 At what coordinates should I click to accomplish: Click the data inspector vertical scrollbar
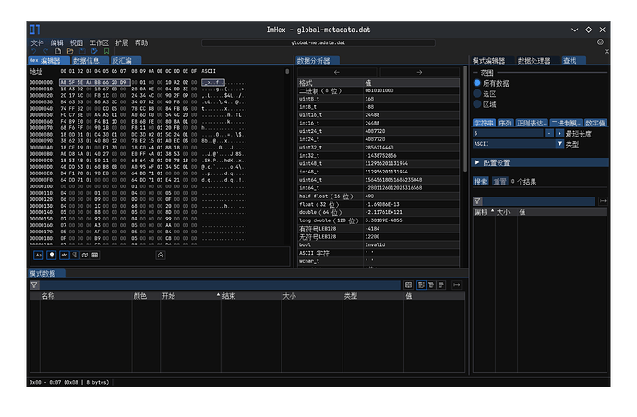tap(465, 119)
